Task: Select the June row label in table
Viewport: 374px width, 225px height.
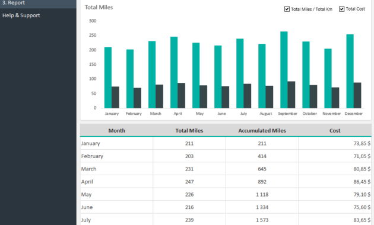Action: (x=87, y=207)
